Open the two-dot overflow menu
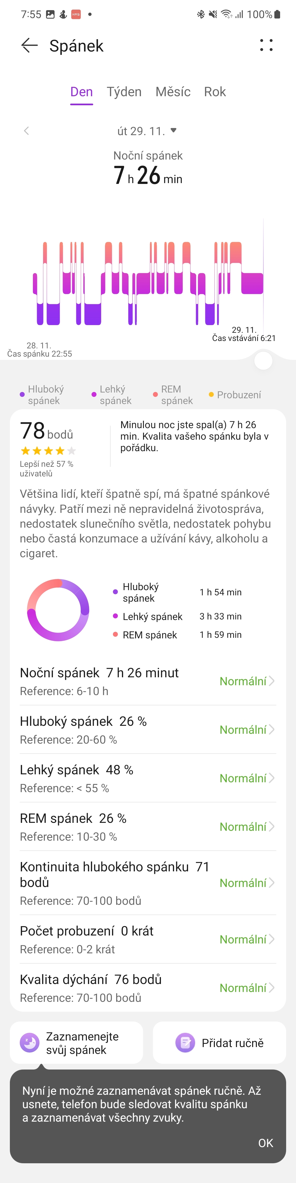 267,45
